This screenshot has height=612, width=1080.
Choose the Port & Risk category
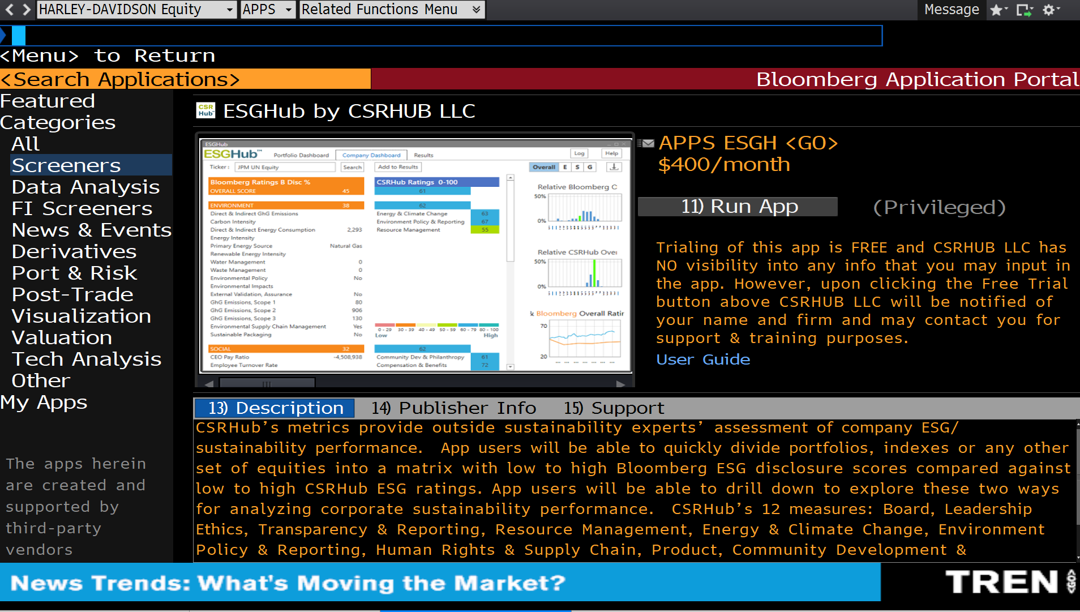[74, 273]
